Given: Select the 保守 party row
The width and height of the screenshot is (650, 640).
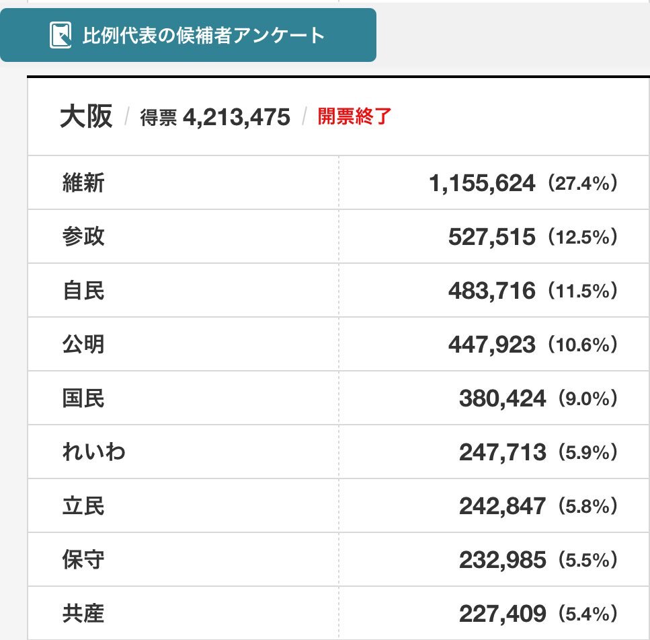Looking at the screenshot, I should tap(338, 559).
